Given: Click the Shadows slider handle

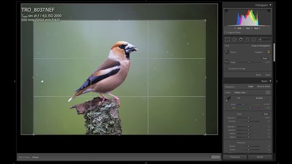Looking at the screenshot, I should (248, 130).
